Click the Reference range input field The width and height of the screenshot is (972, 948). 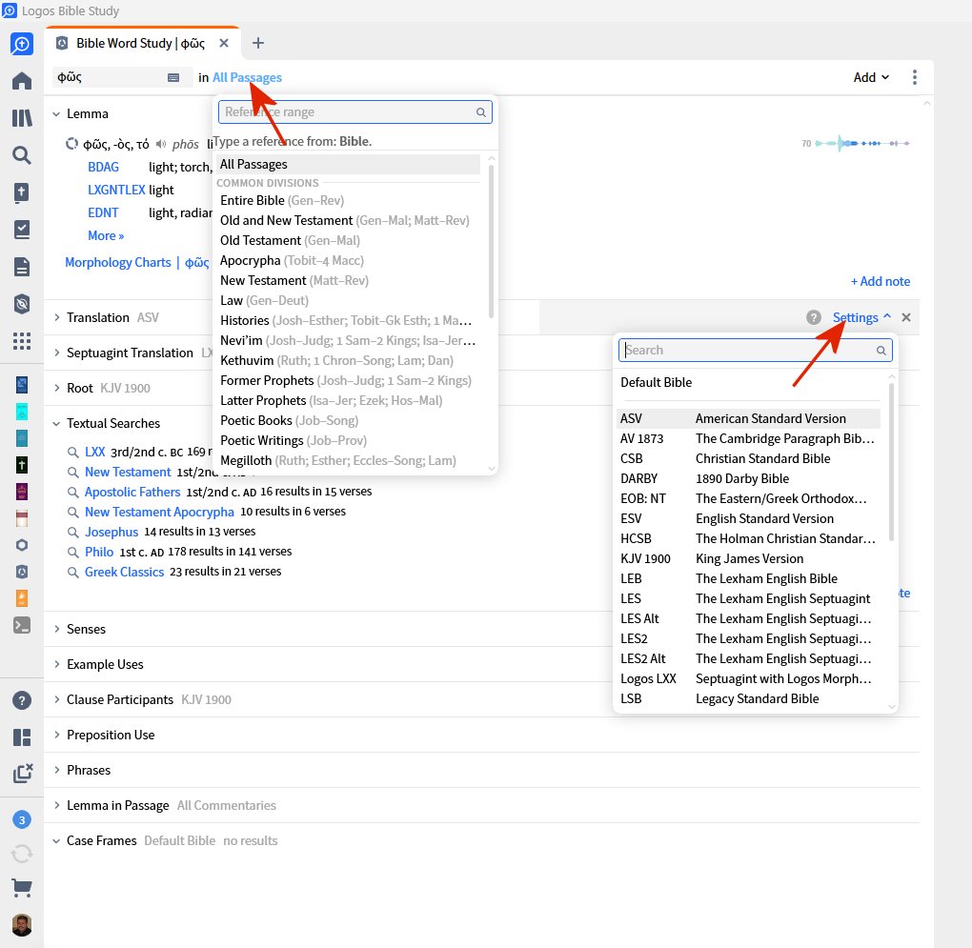click(x=355, y=112)
